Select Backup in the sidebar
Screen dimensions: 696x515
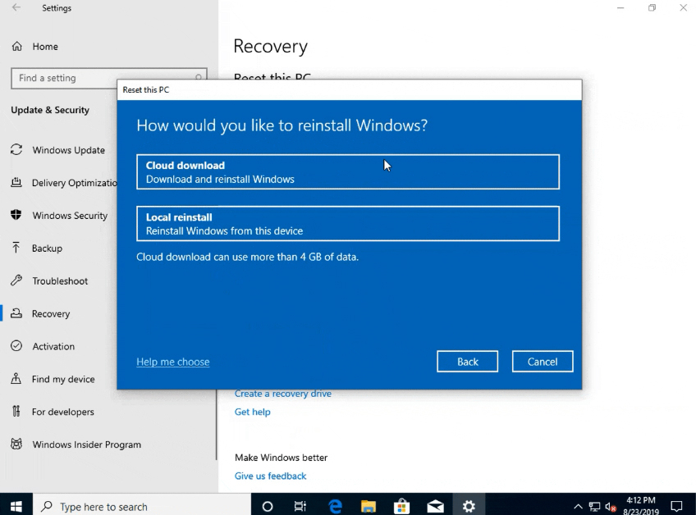coord(47,248)
